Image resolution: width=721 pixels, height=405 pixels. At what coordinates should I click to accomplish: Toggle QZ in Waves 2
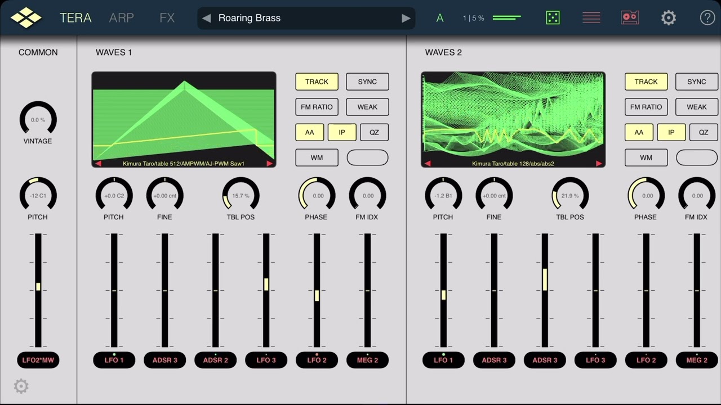(x=704, y=132)
